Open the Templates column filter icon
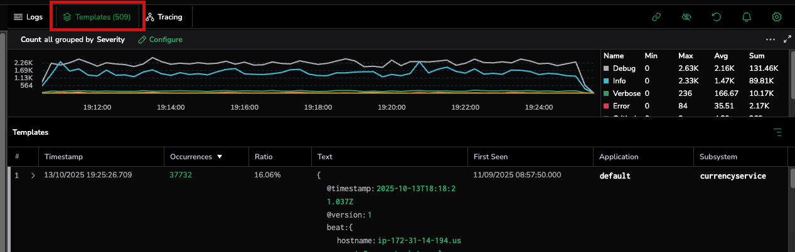Screen dimensions: 795x252 tap(777, 132)
